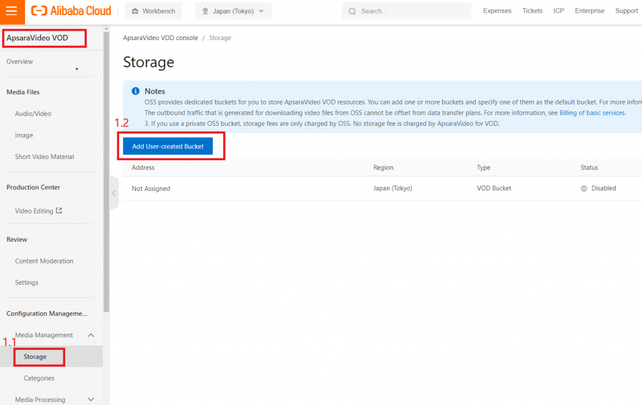Open Categories in the sidebar

tap(39, 378)
